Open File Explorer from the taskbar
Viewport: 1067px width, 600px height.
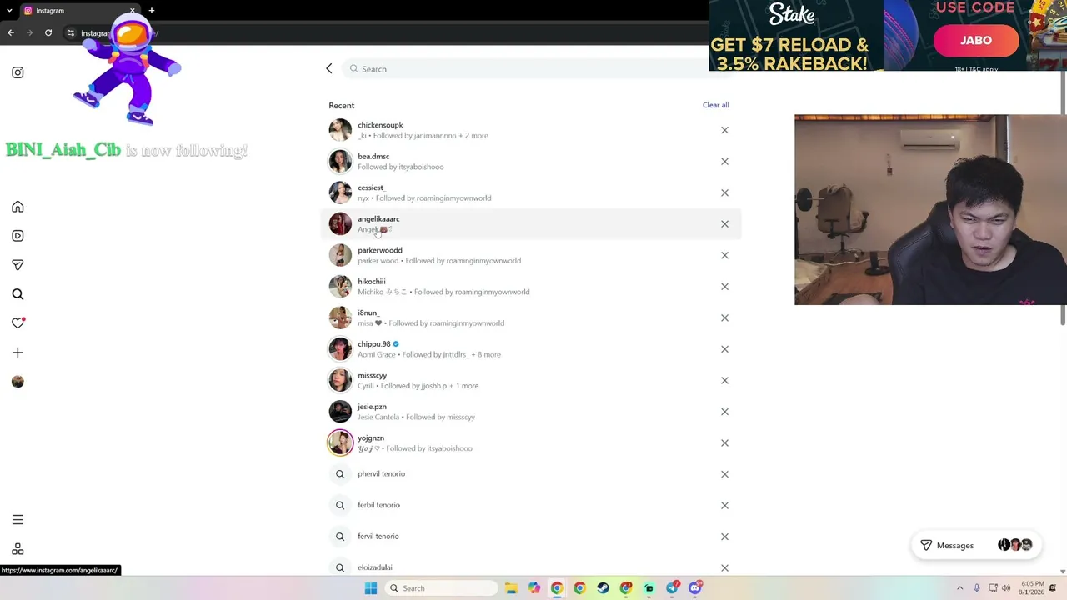coord(511,588)
